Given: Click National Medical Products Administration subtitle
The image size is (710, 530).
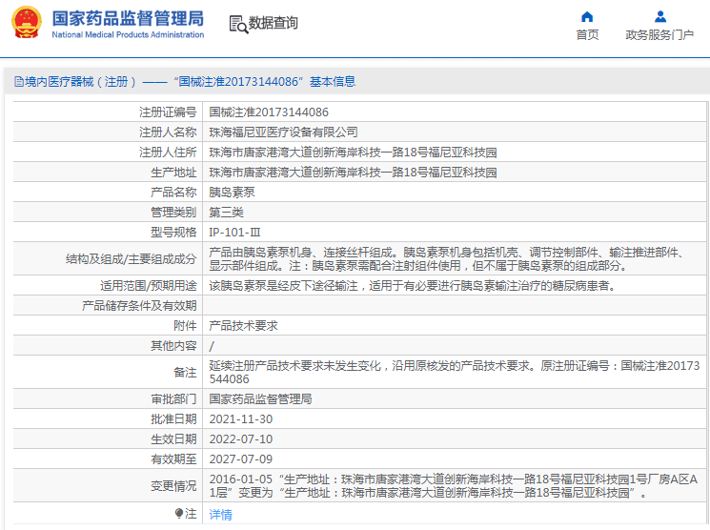Looking at the screenshot, I should 128,34.
